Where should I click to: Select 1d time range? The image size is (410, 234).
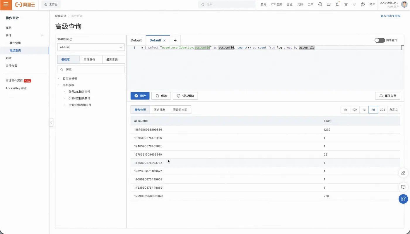click(364, 110)
